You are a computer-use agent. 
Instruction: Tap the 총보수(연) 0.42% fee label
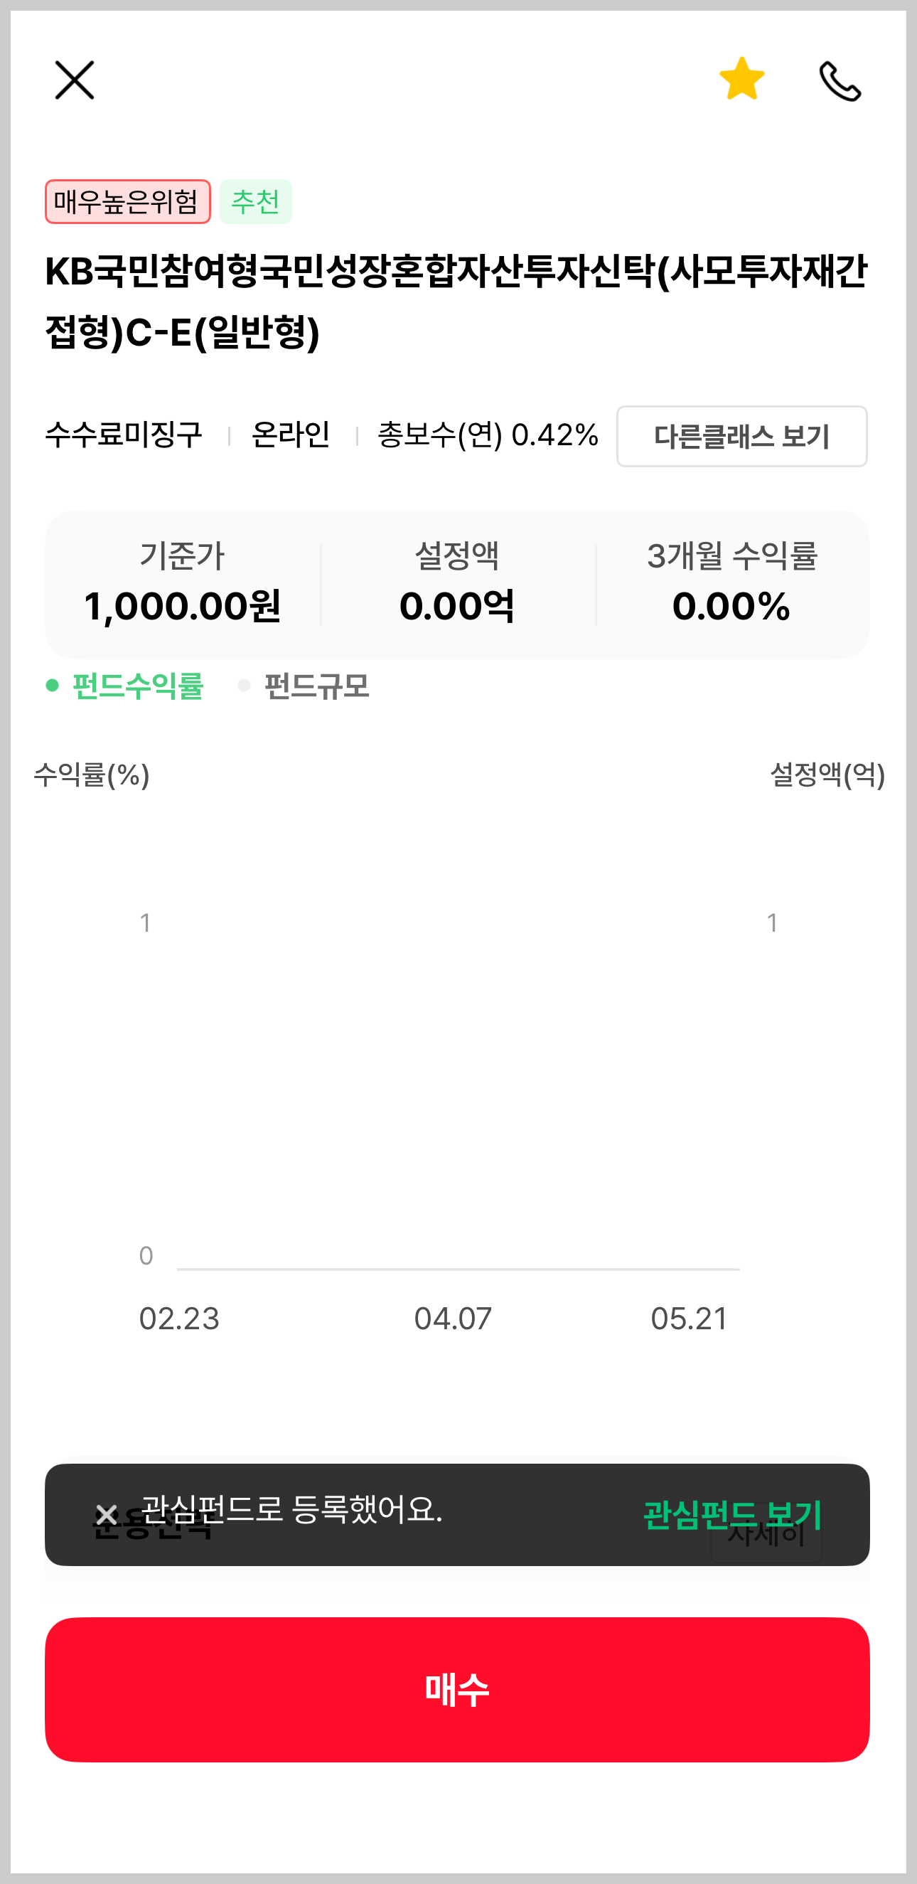(488, 435)
